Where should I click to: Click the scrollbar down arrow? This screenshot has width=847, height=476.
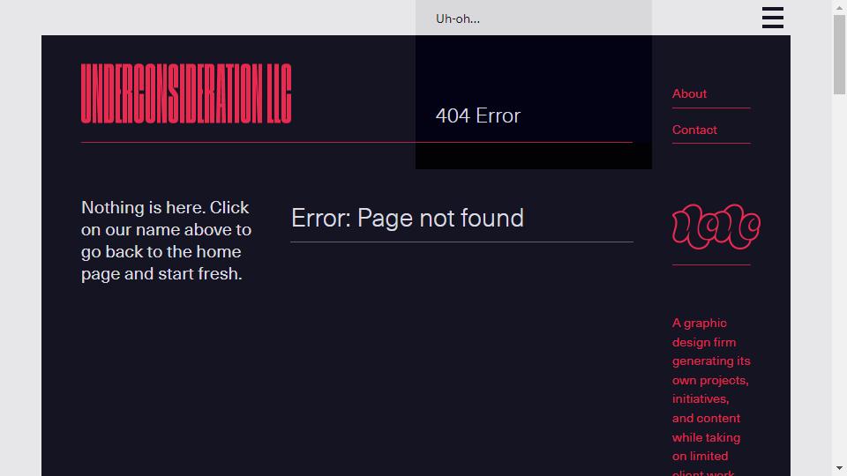pyautogui.click(x=839, y=468)
